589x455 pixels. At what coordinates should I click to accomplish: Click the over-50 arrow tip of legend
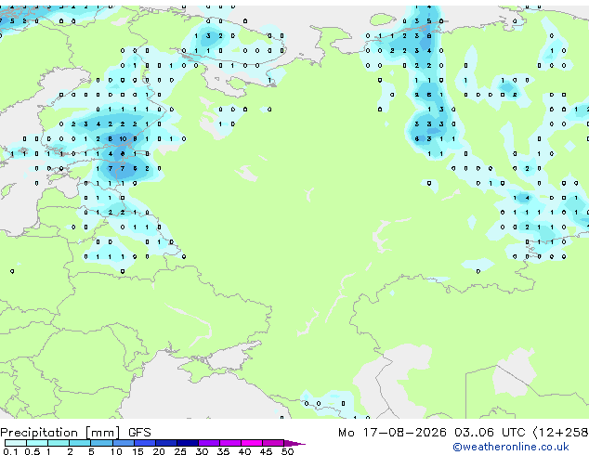(294, 443)
